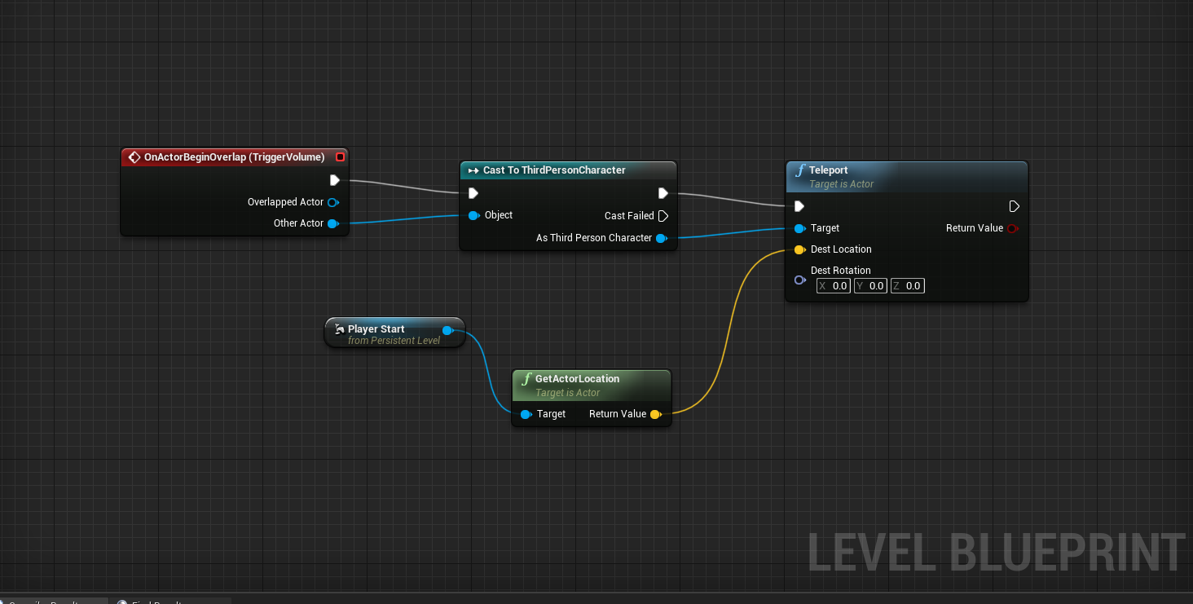Select the Teleport Return Value boolean pin
The image size is (1193, 604).
1012,228
